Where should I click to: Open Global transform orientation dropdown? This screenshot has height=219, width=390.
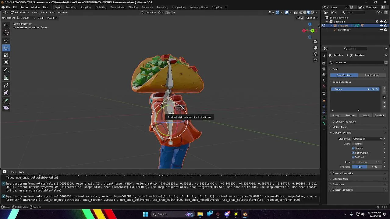point(149,12)
